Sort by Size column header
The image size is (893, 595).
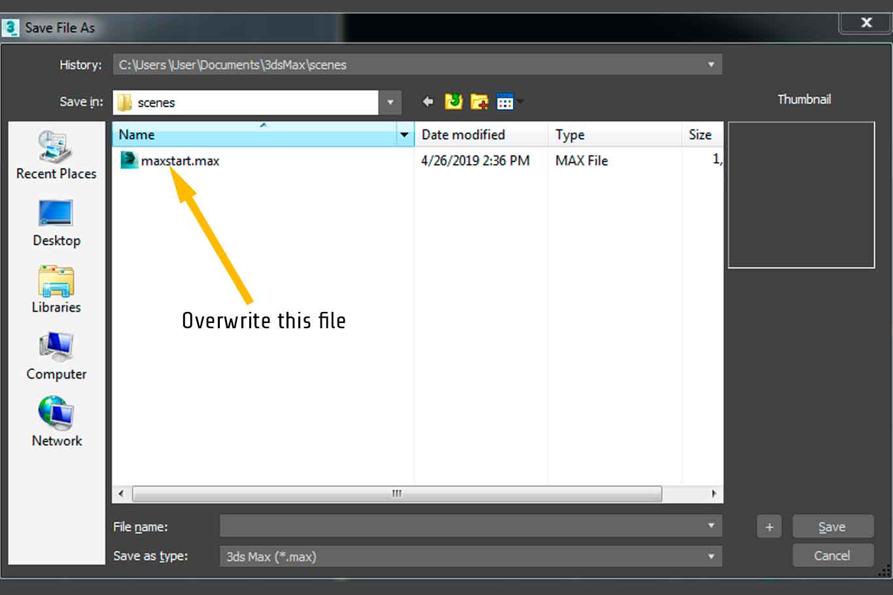[x=702, y=135]
